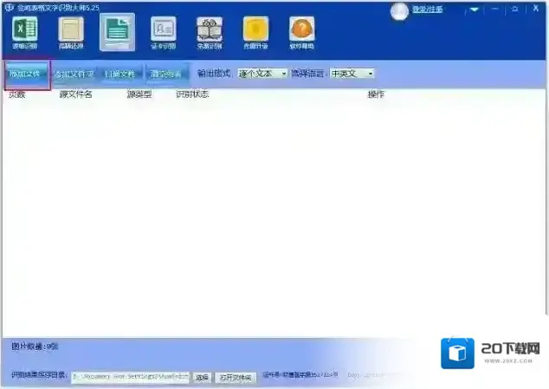549x389 pixels.
Task: Click the 清空列表 button
Action: 166,74
